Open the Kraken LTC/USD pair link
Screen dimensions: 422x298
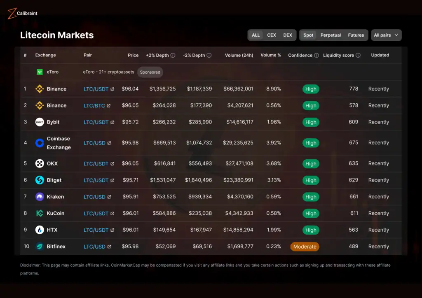pyautogui.click(x=96, y=197)
